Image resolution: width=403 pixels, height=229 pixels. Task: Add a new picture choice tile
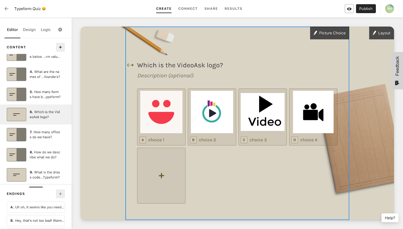(161, 176)
